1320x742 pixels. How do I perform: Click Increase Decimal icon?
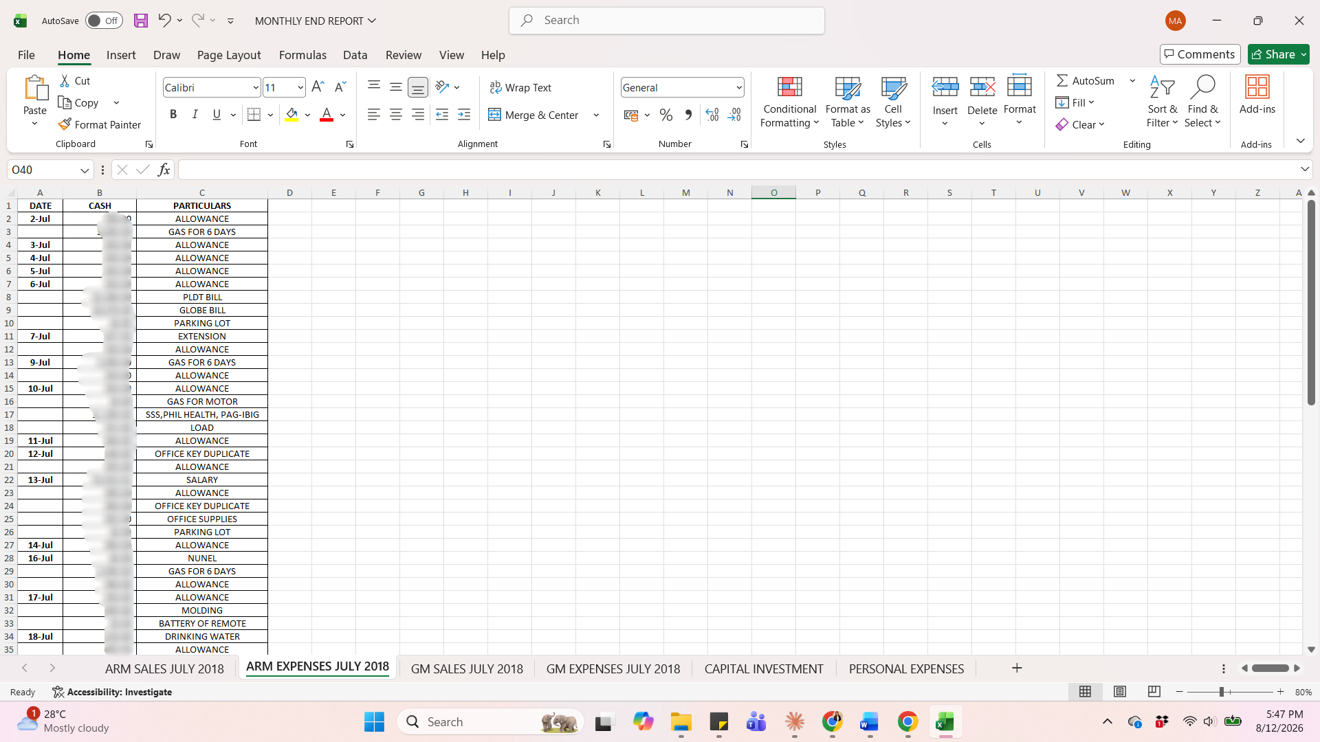tap(712, 115)
